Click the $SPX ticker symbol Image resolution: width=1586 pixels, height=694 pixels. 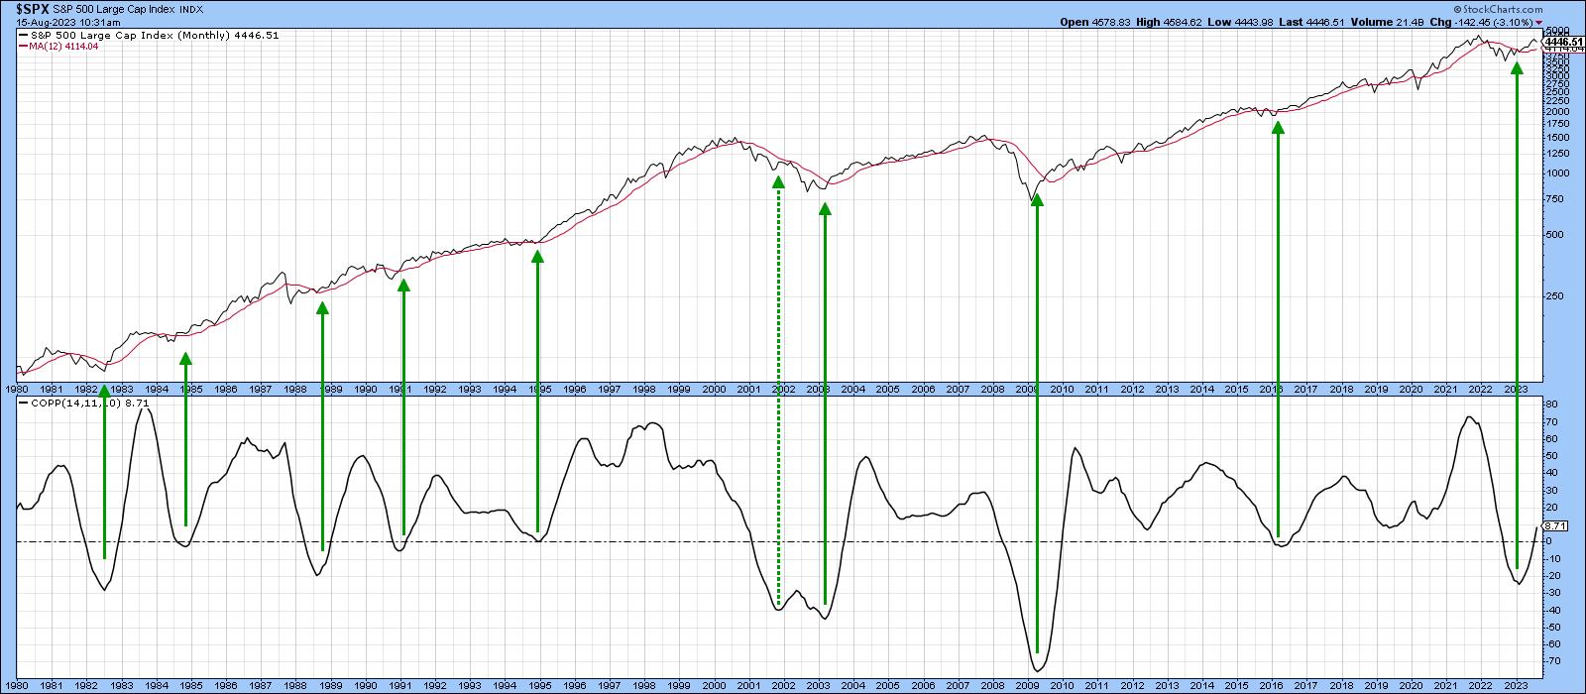tap(33, 8)
